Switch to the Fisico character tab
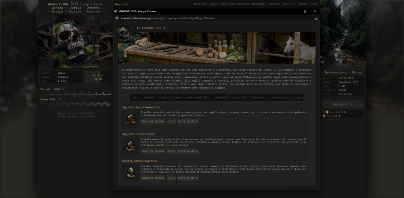This screenshot has height=198, width=404. point(57,12)
